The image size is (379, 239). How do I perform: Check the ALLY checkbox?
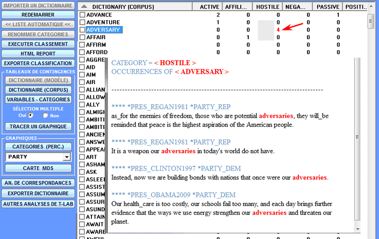click(x=82, y=104)
